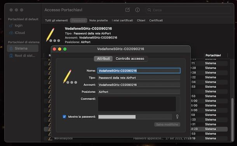Switch to the Attributi tab
This screenshot has width=237, height=146.
(x=103, y=59)
